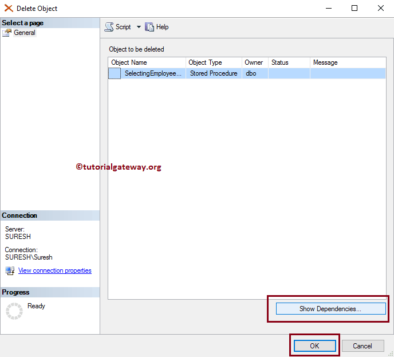Click the row selector box of SelectingEmployee
Viewport: 394px width, 357px height.
point(115,73)
